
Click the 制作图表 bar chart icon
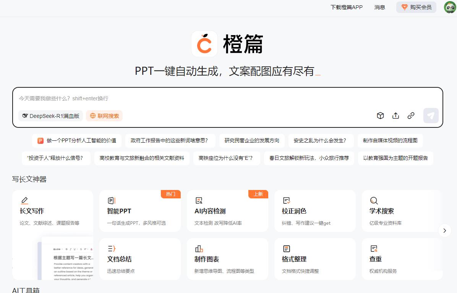tap(199, 248)
